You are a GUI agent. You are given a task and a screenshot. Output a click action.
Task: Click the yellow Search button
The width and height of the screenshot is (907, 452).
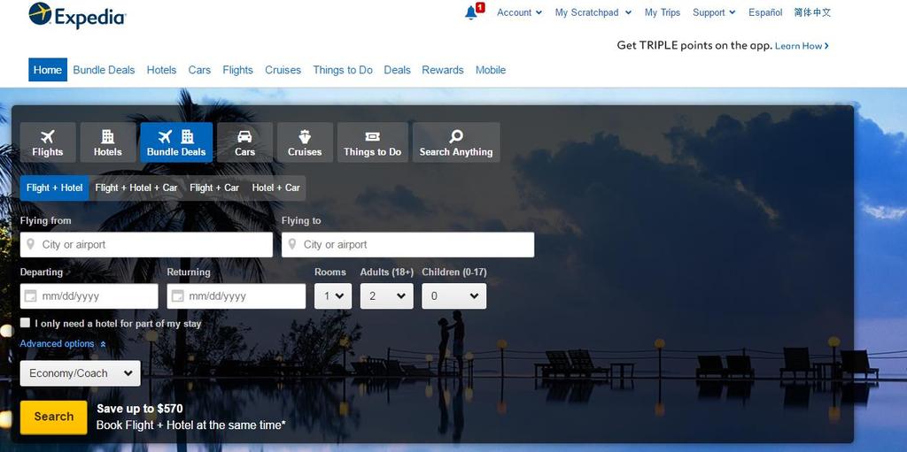(x=54, y=417)
